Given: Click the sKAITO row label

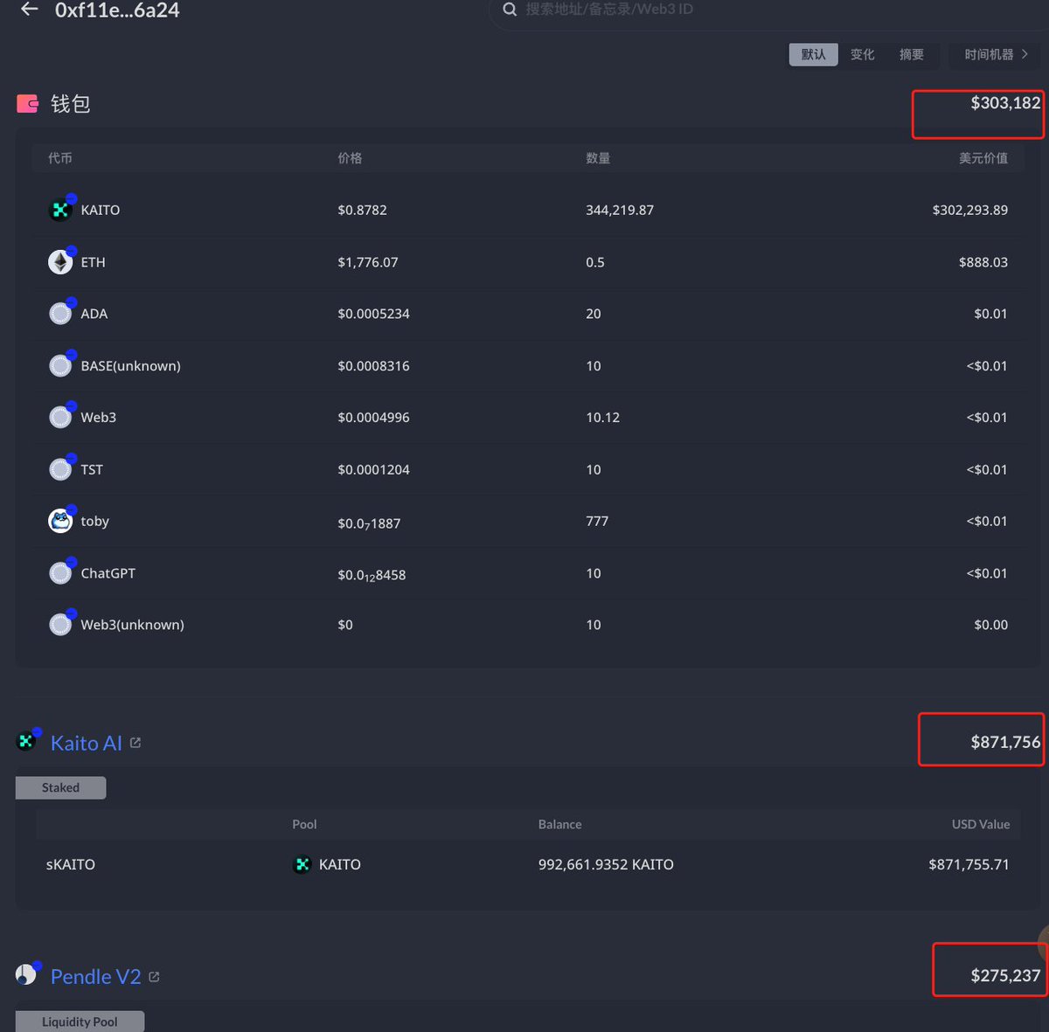Looking at the screenshot, I should click(x=71, y=864).
